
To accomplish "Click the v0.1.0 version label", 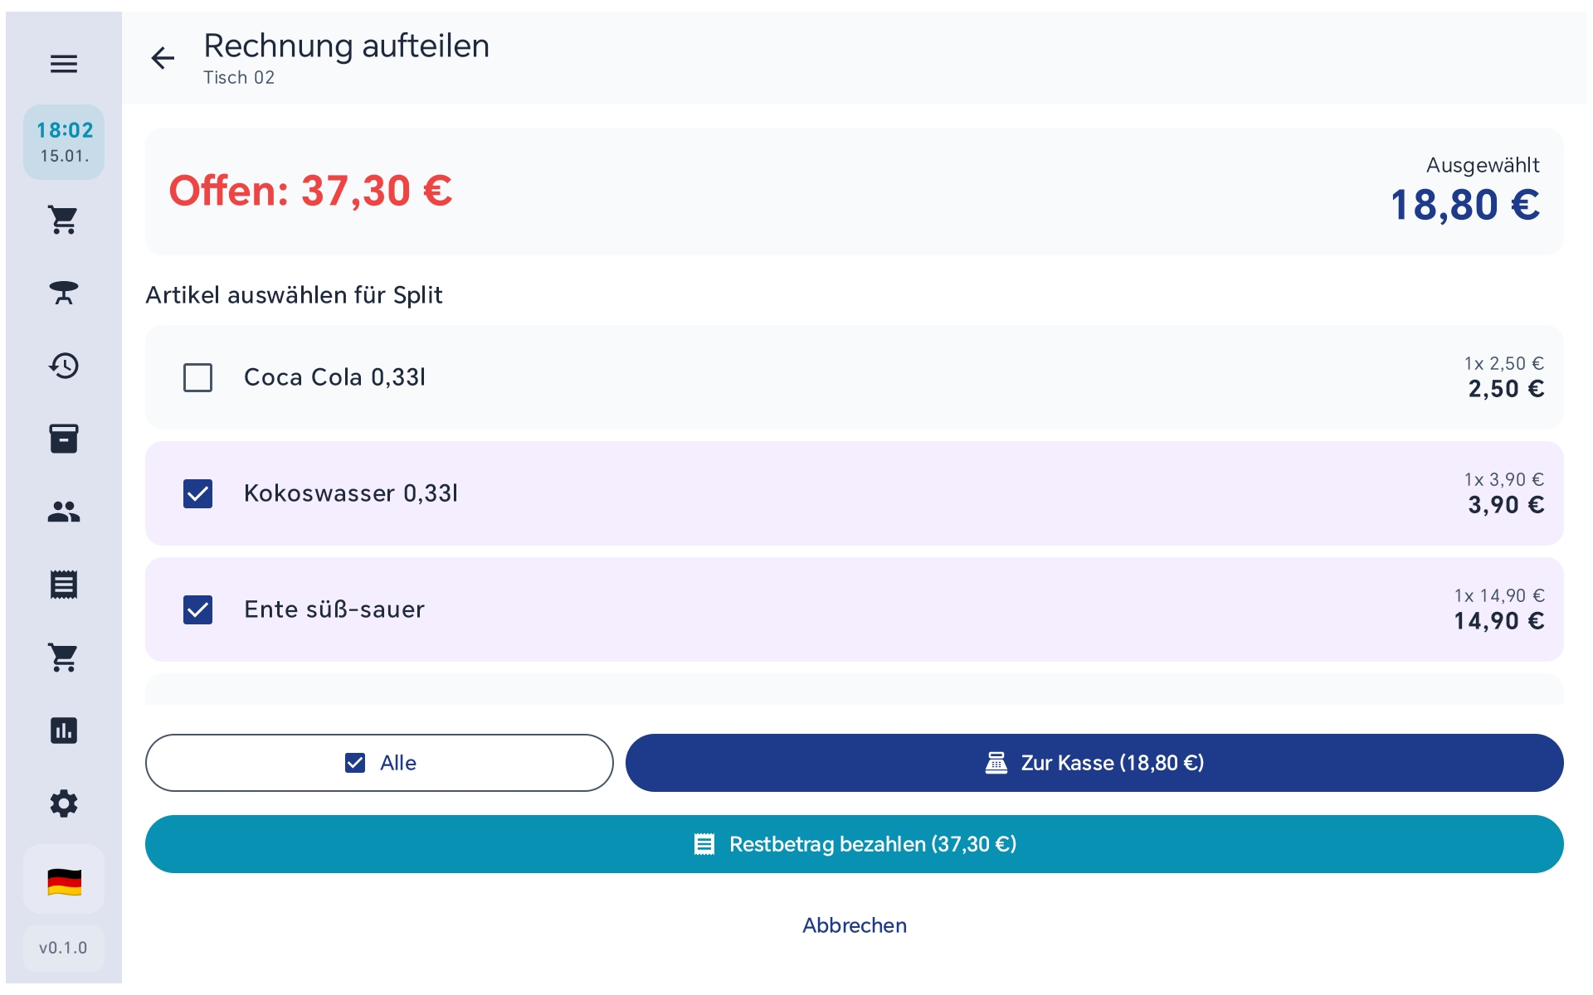I will [x=64, y=948].
